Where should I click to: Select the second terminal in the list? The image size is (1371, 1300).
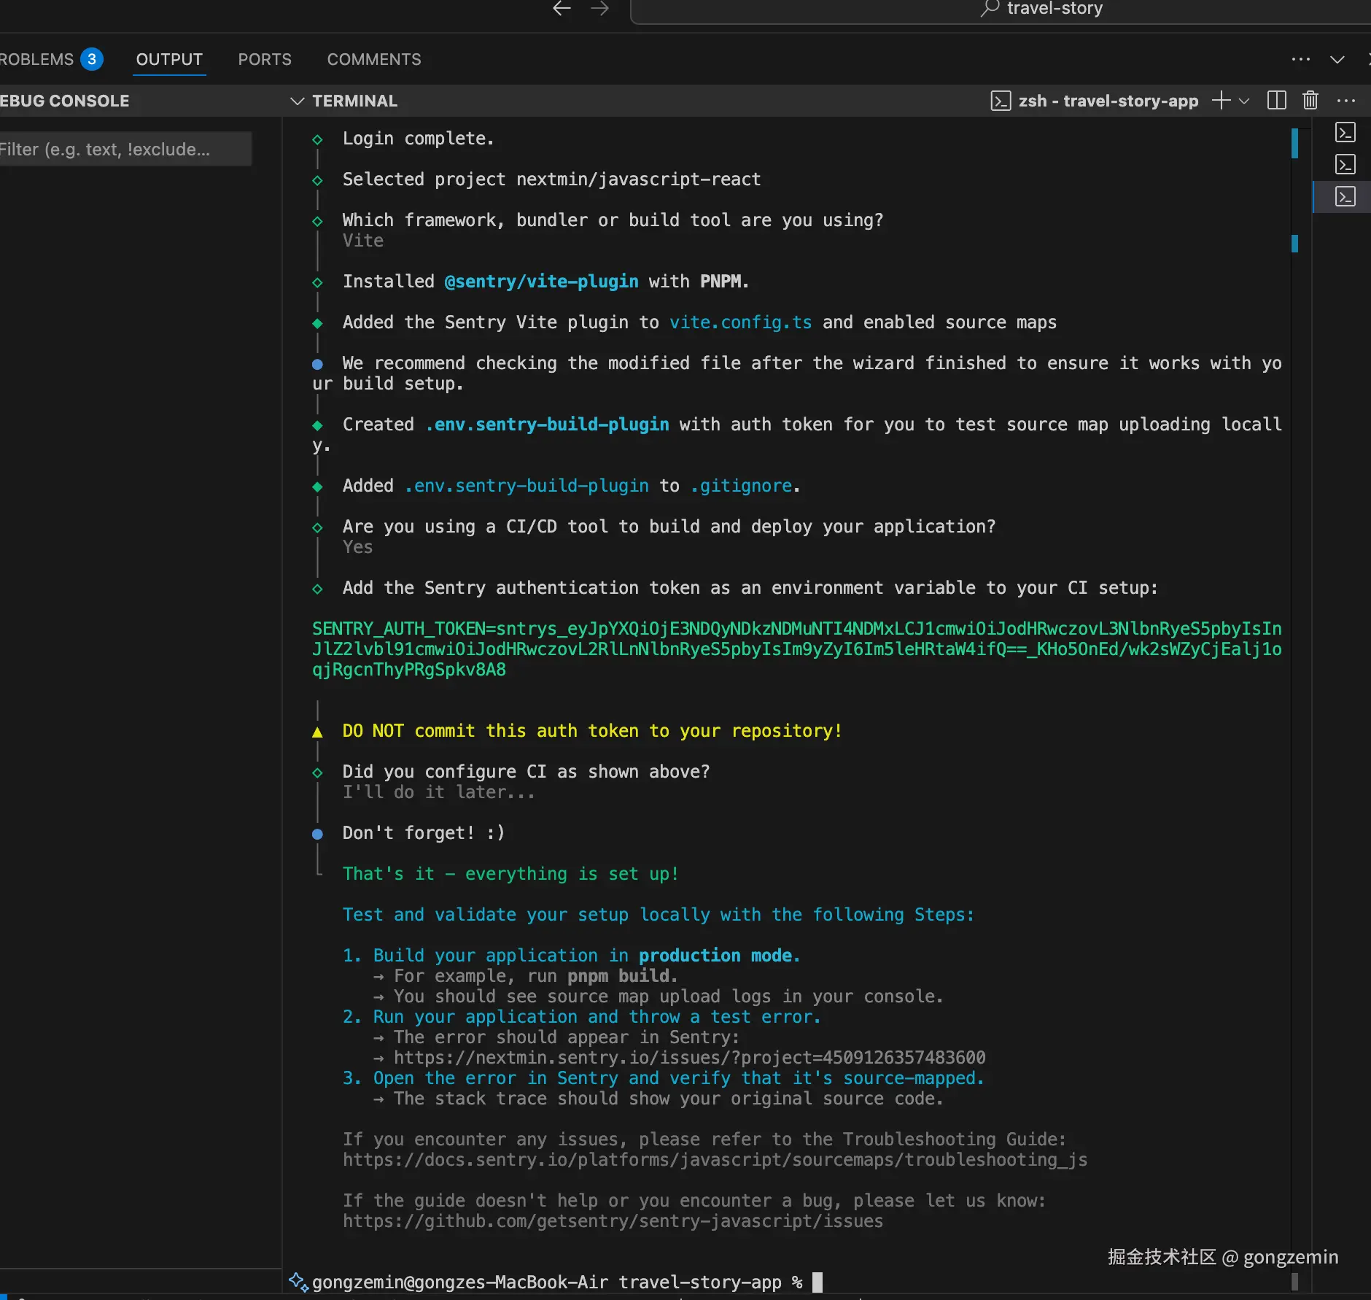pos(1345,164)
